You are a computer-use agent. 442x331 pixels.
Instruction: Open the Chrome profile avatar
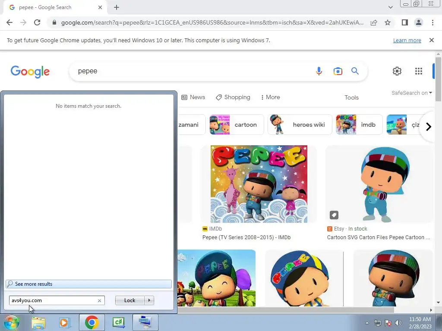tap(419, 22)
